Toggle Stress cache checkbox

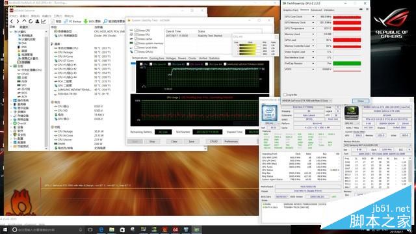tap(136, 39)
